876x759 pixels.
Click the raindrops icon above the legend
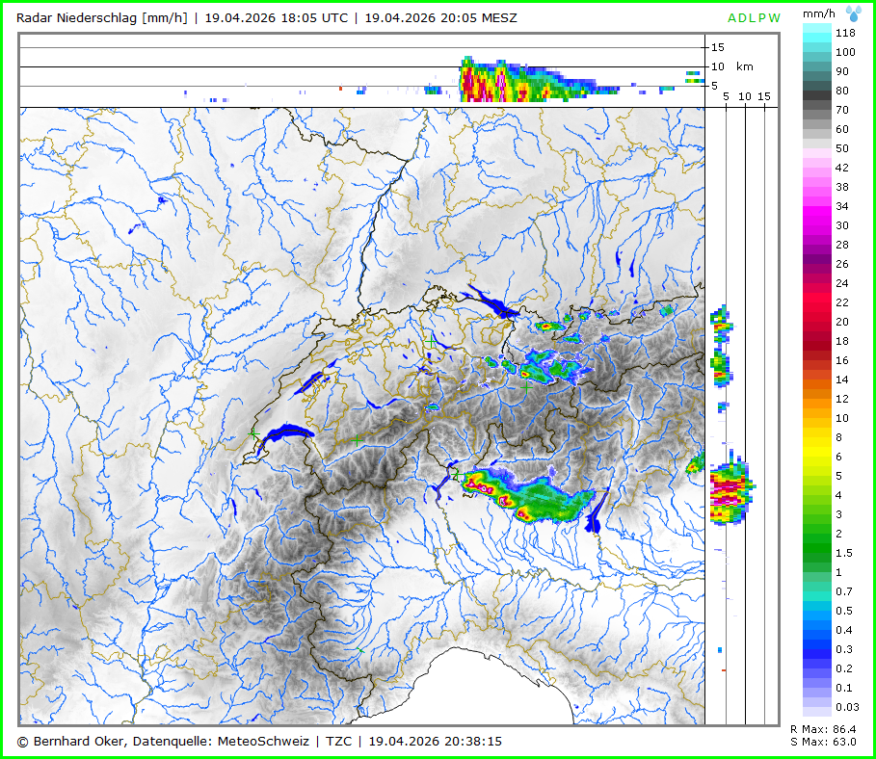[854, 13]
